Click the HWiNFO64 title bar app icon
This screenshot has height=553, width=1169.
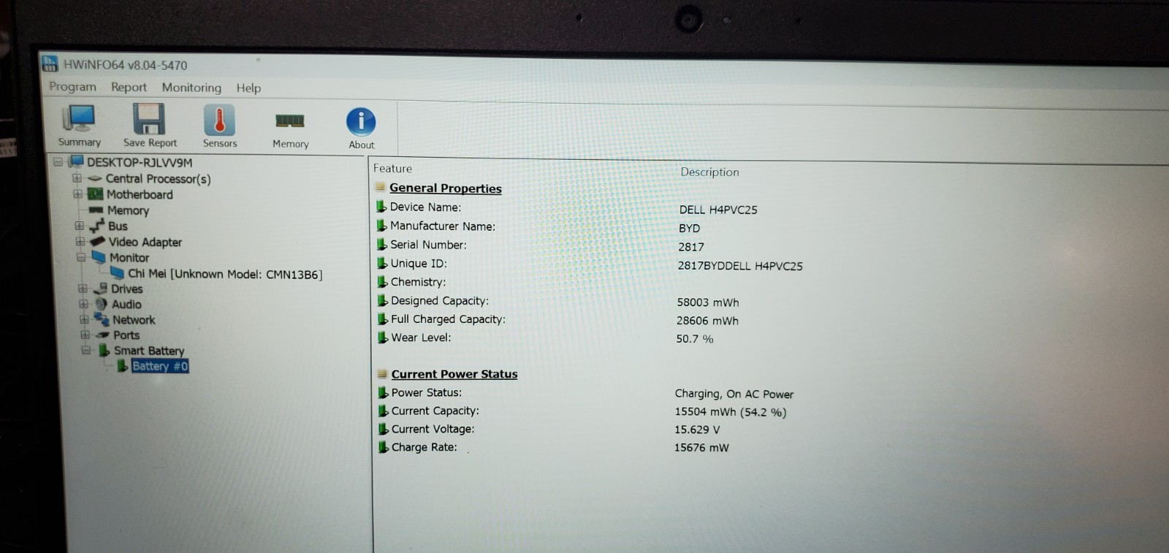click(50, 64)
